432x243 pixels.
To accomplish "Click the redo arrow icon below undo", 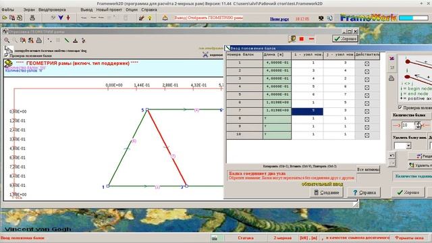I will (391, 163).
